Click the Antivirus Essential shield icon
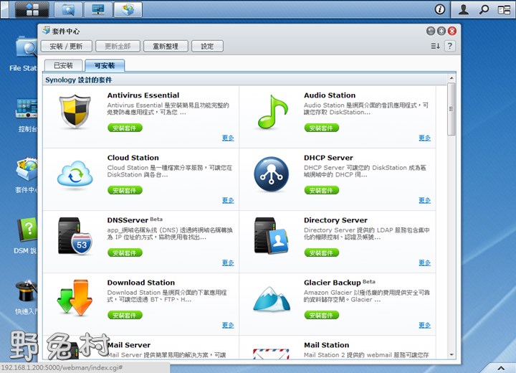Viewport: 516px width, 373px height. click(75, 111)
